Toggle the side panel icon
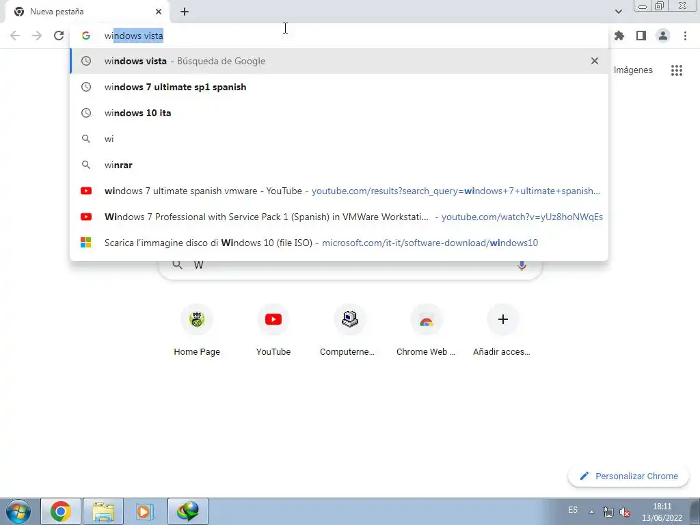Screen dimensions: 700x525 click(x=641, y=36)
